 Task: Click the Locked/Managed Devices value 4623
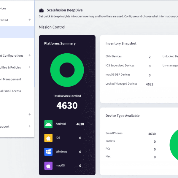click(x=150, y=84)
